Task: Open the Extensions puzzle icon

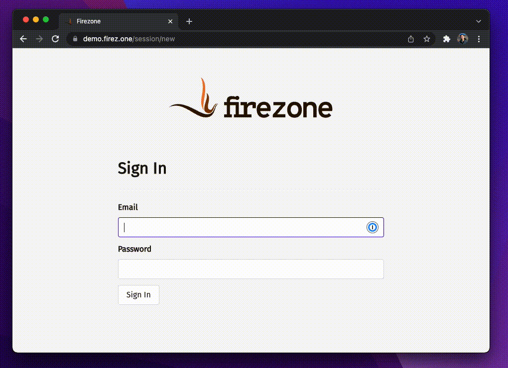Action: click(x=446, y=39)
